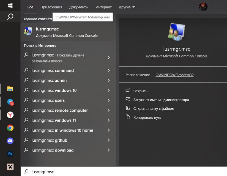Expand arrow for lusrmgr.msc github
This screenshot has height=176, width=227.
coord(109,140)
